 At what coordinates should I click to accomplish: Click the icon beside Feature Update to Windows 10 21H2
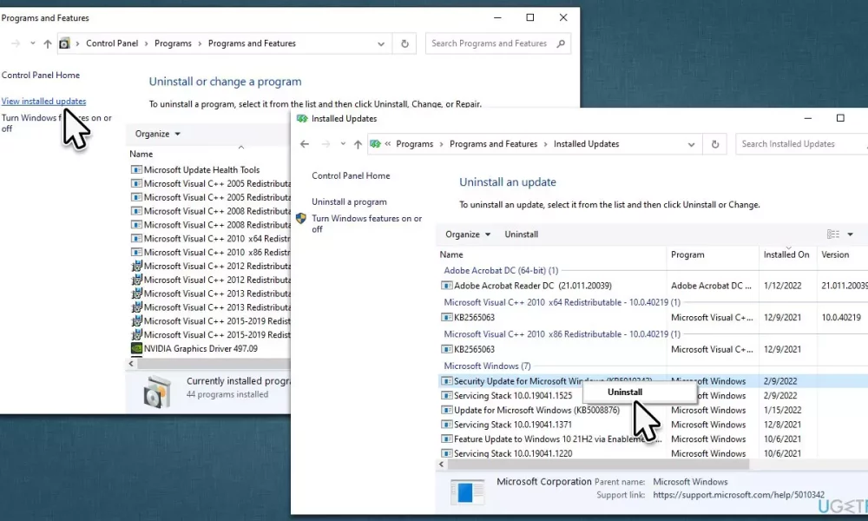(x=446, y=439)
